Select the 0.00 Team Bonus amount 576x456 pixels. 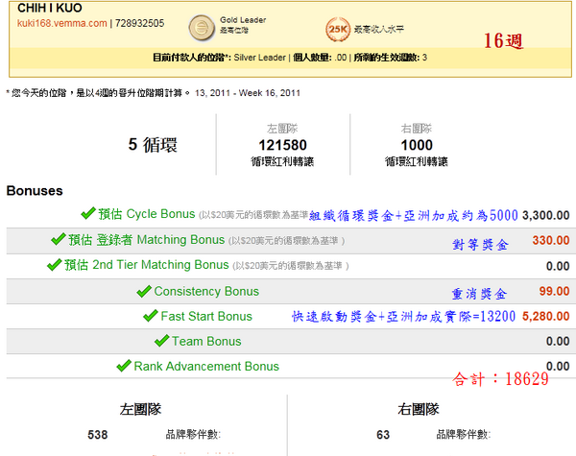(x=558, y=341)
